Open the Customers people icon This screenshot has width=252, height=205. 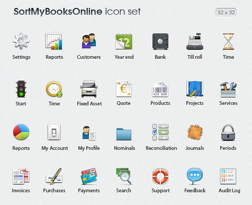click(89, 41)
